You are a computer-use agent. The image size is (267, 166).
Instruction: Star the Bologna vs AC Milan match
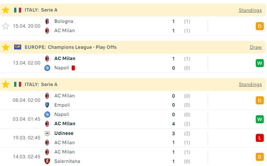point(6,26)
